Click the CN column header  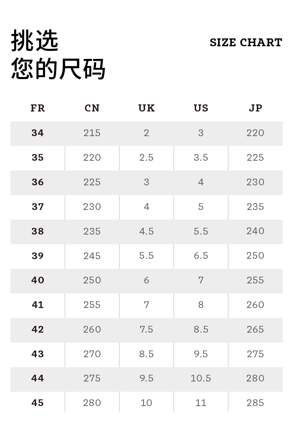pos(92,108)
